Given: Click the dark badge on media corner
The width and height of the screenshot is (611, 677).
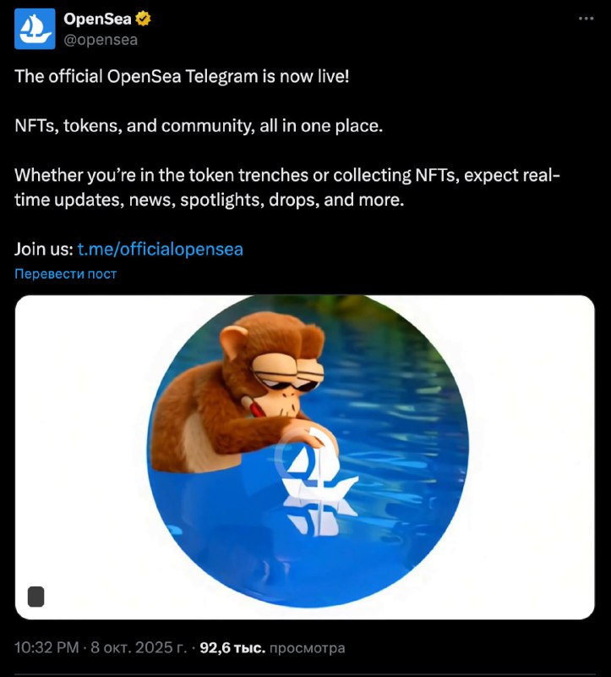Looking at the screenshot, I should click(35, 596).
